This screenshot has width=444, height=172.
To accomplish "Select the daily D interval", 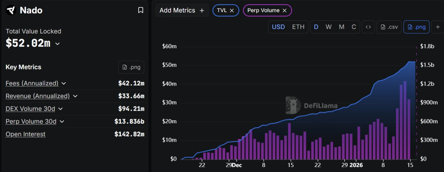I will (316, 27).
